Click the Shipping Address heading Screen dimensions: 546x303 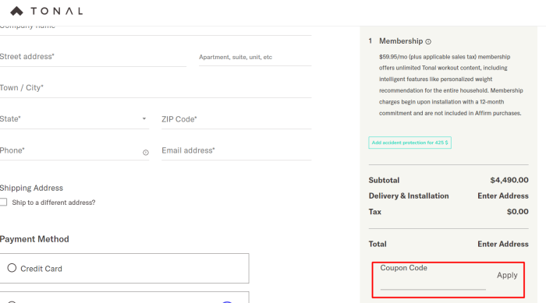tap(31, 188)
